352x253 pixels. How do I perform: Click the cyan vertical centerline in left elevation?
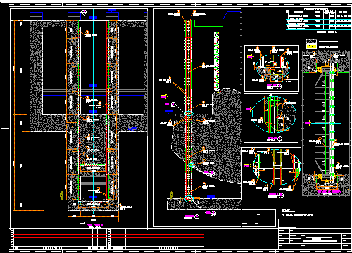[x=94, y=112]
